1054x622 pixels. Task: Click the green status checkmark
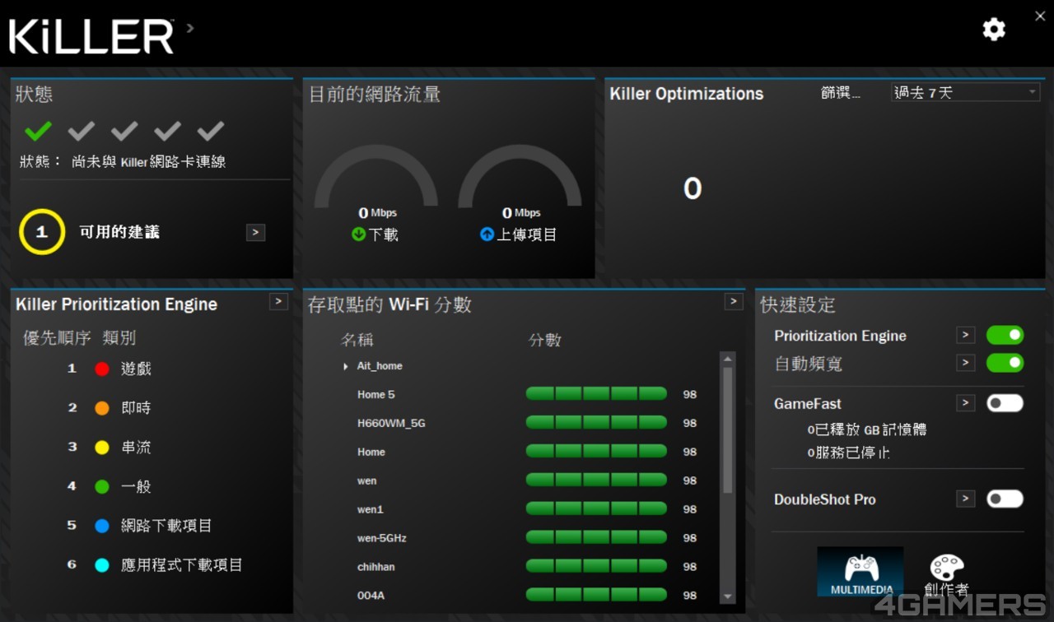[38, 130]
